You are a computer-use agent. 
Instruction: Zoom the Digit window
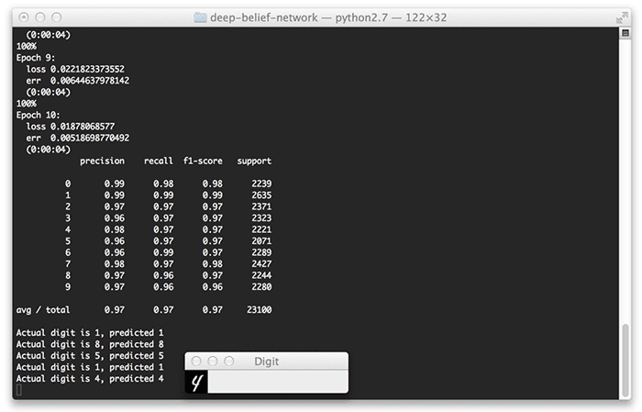pos(229,362)
